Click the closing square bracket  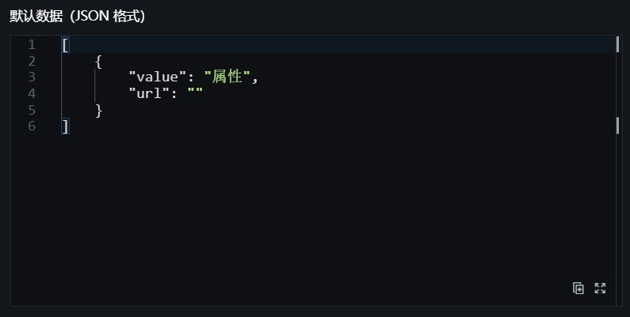click(65, 126)
